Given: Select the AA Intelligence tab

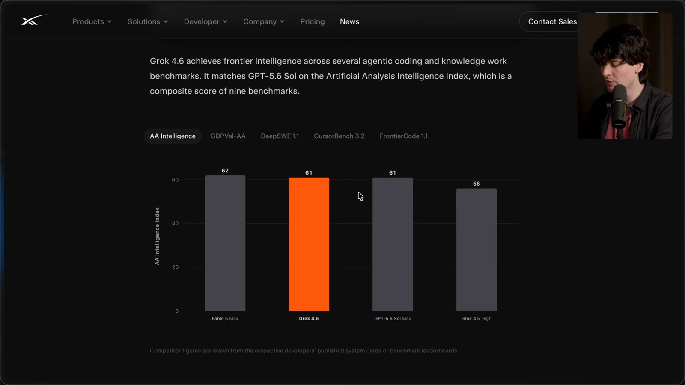Looking at the screenshot, I should pos(173,136).
